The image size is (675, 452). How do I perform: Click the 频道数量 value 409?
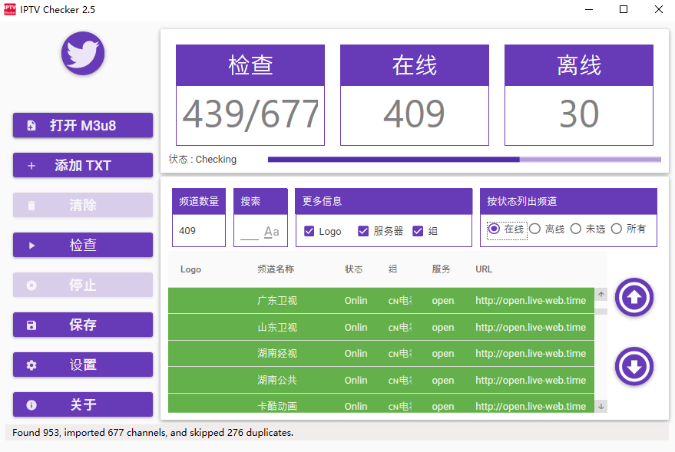coord(187,231)
